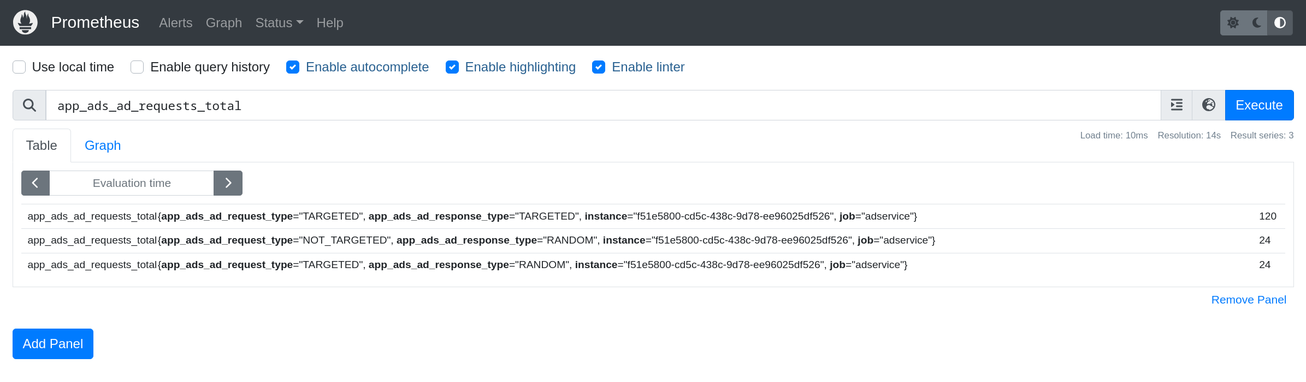This screenshot has width=1306, height=382.
Task: Click "Load time: 10ms" text
Action: click(x=1114, y=135)
